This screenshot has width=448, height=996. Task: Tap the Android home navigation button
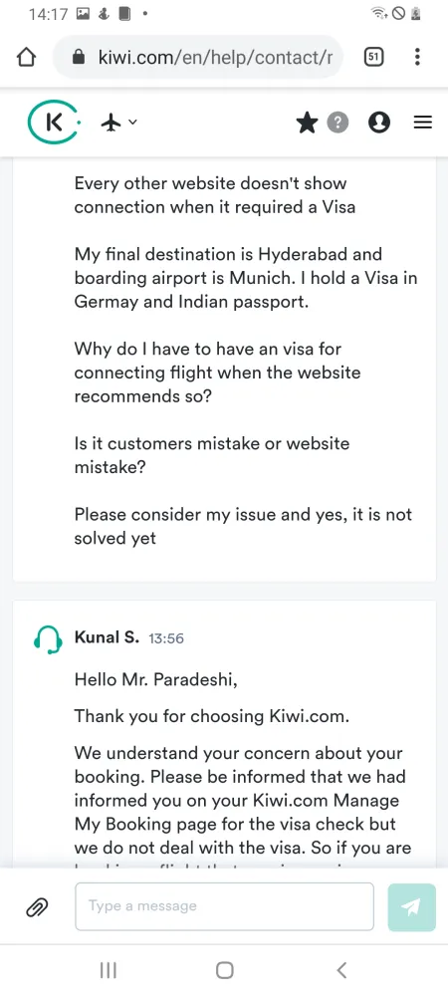(225, 970)
